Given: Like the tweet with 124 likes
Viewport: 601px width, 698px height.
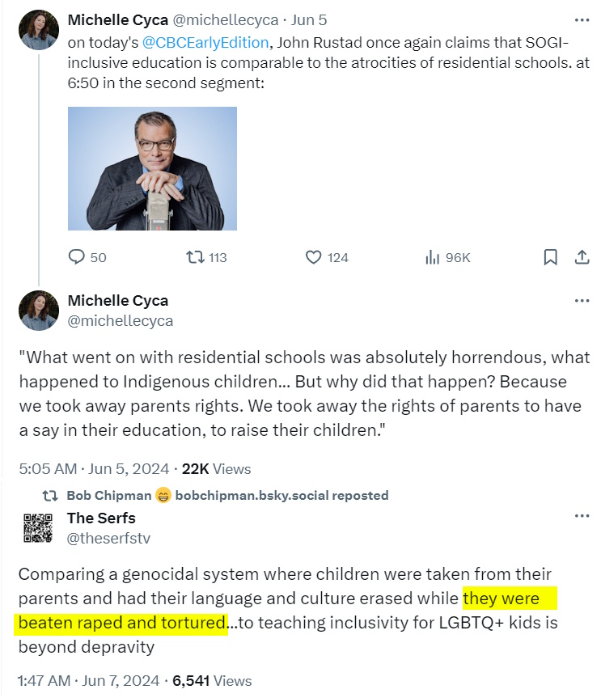Looking at the screenshot, I should pyautogui.click(x=314, y=257).
